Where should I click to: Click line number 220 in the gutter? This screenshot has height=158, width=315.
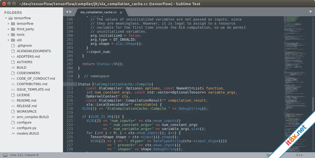click(x=70, y=117)
